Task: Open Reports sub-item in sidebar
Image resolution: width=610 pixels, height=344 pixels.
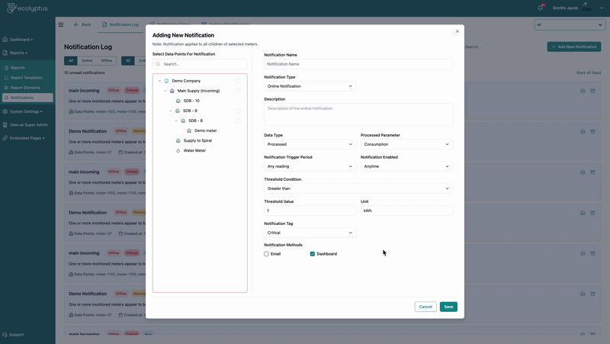Action: point(18,68)
